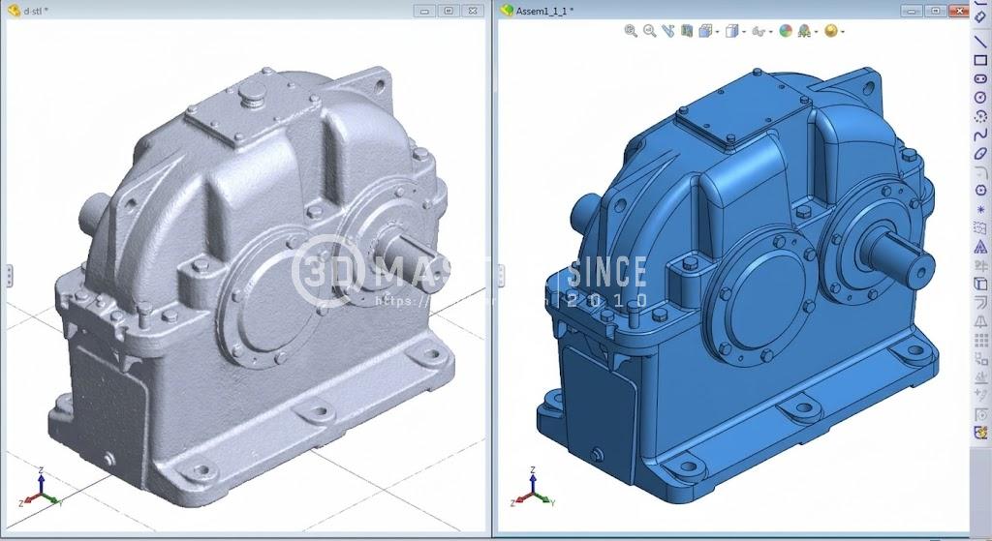Click the Smart Dimension icon at toolbar top
Image resolution: width=992 pixels, height=541 pixels.
980,15
